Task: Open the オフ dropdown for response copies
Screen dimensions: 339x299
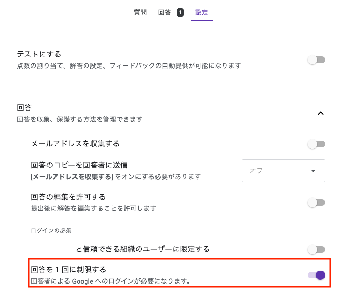Action: (283, 171)
